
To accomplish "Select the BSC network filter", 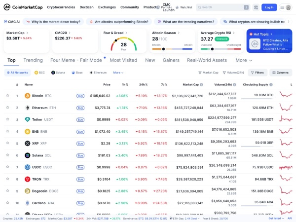I will pos(39,73).
